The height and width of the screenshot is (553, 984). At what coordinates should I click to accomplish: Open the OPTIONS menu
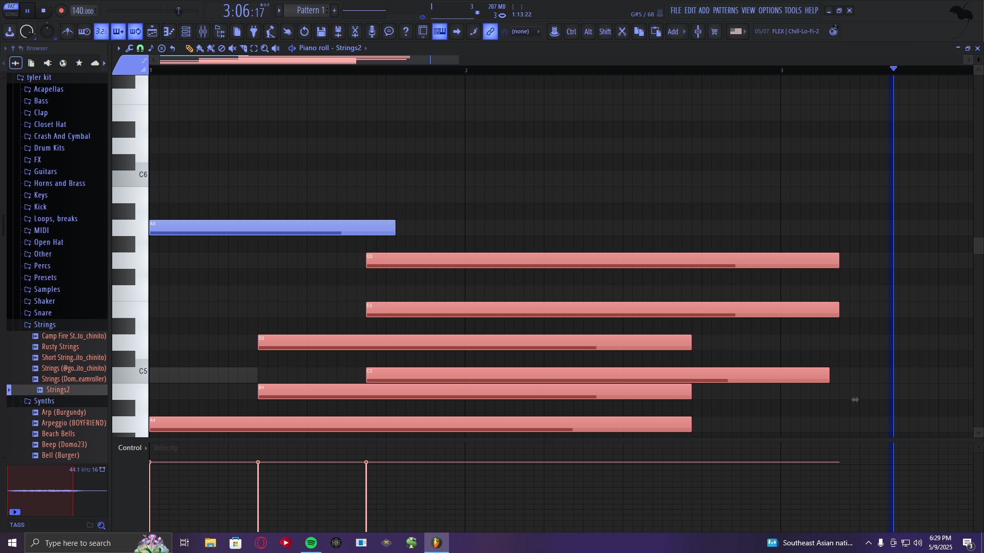tap(770, 10)
